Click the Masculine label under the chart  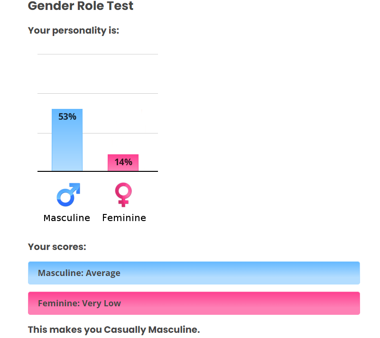[66, 218]
